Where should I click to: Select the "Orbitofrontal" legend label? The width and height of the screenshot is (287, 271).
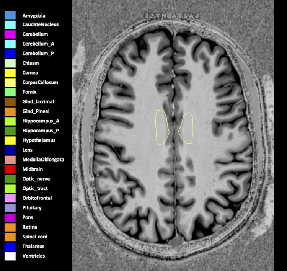pos(37,198)
